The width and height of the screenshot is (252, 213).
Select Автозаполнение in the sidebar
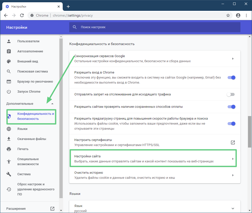(30, 51)
